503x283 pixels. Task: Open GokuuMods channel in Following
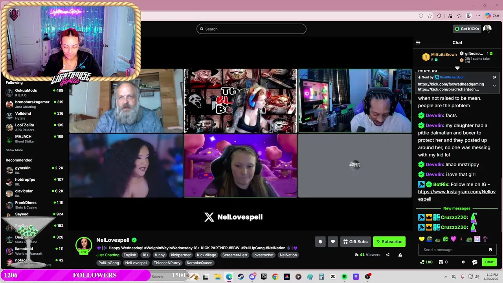coord(35,92)
